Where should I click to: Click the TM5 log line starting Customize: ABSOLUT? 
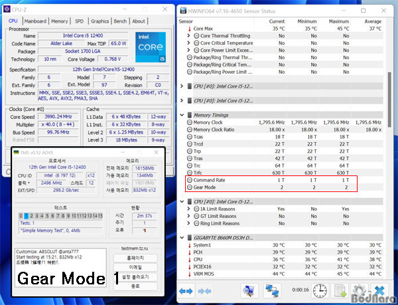coord(47,252)
